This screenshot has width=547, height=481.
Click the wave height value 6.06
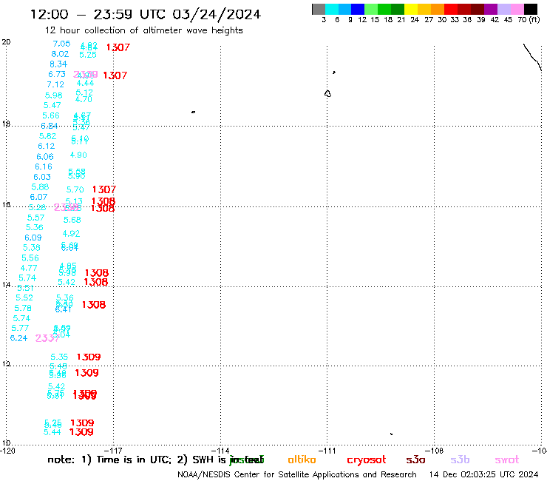[x=45, y=157]
